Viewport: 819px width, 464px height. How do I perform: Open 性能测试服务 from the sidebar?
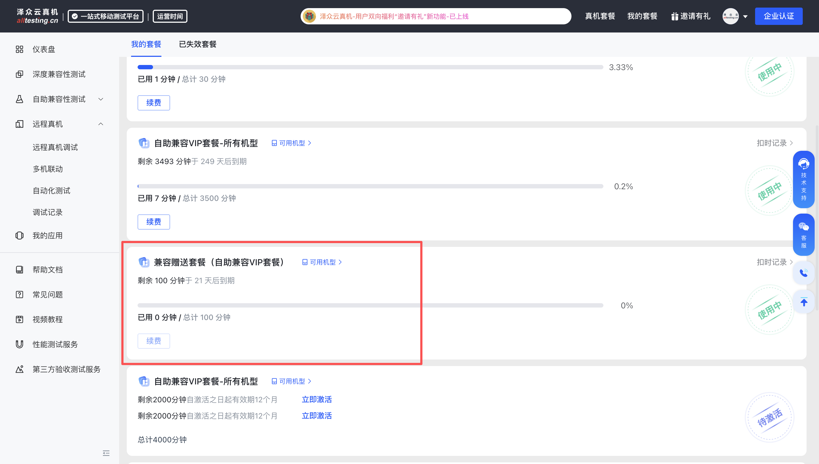pos(55,344)
